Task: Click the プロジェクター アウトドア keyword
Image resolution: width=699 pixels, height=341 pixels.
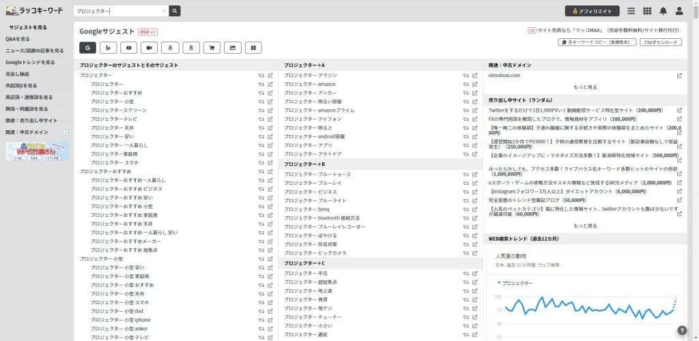Action: click(x=313, y=154)
